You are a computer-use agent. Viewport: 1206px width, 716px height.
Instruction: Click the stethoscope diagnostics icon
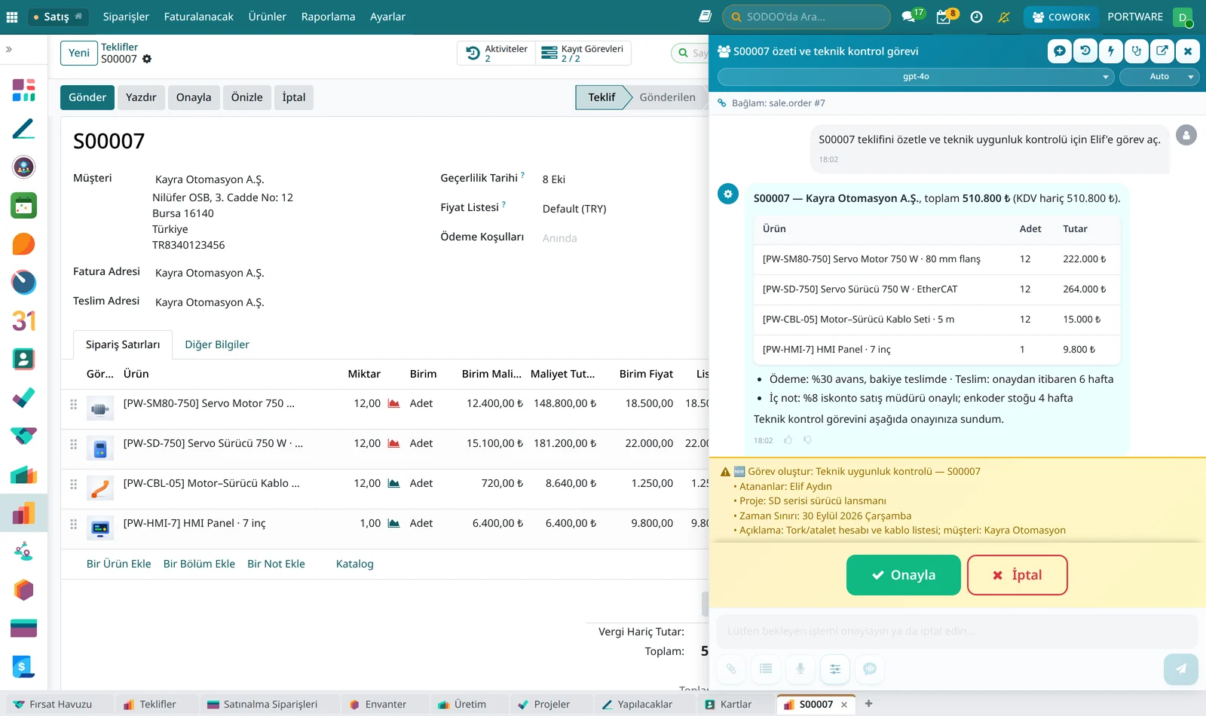click(x=1136, y=51)
